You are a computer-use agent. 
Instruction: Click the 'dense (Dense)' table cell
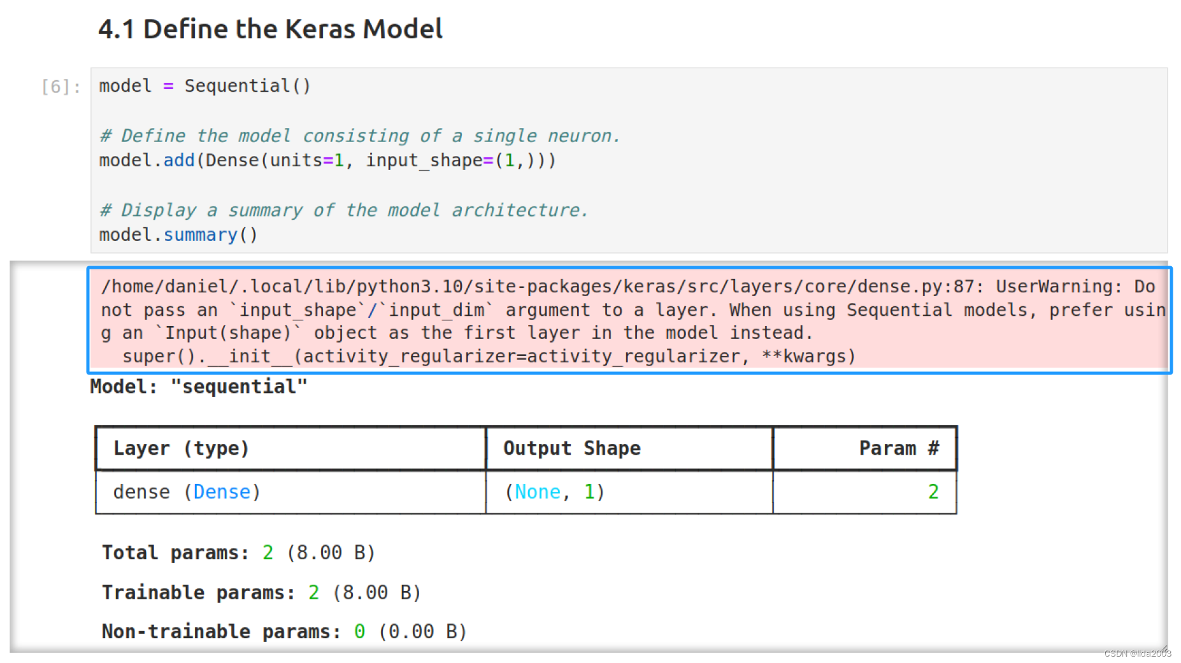[187, 492]
